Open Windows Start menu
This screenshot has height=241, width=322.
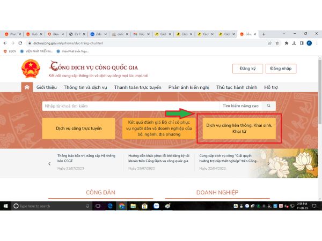click(5, 206)
